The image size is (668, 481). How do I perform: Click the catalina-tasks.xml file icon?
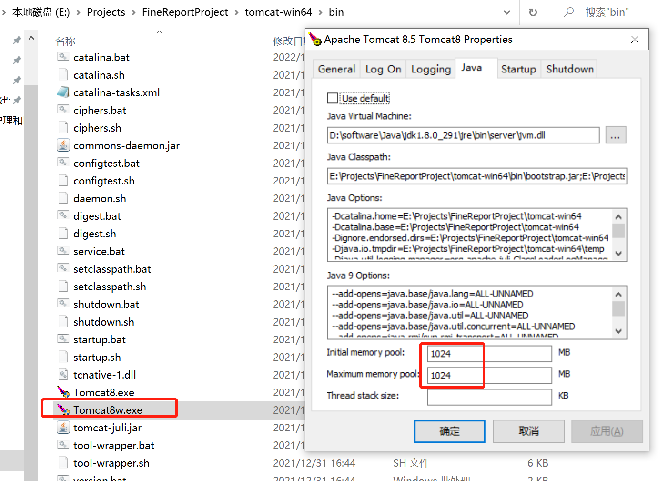[x=63, y=92]
